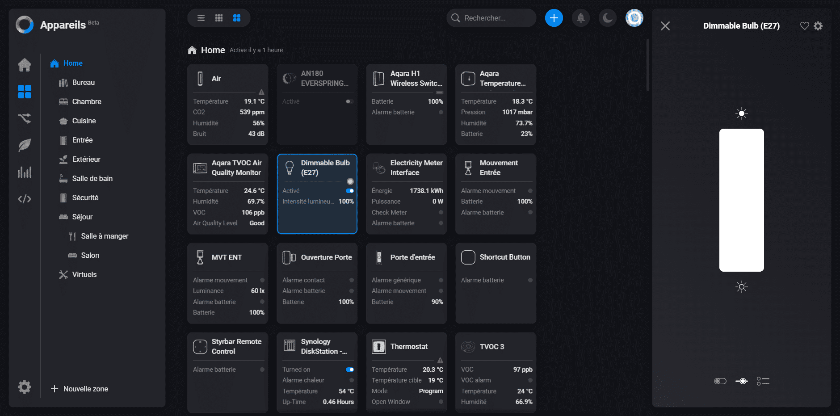Toggle AN180 EVERSPRING Activé switch
This screenshot has height=416, width=840.
coord(349,101)
